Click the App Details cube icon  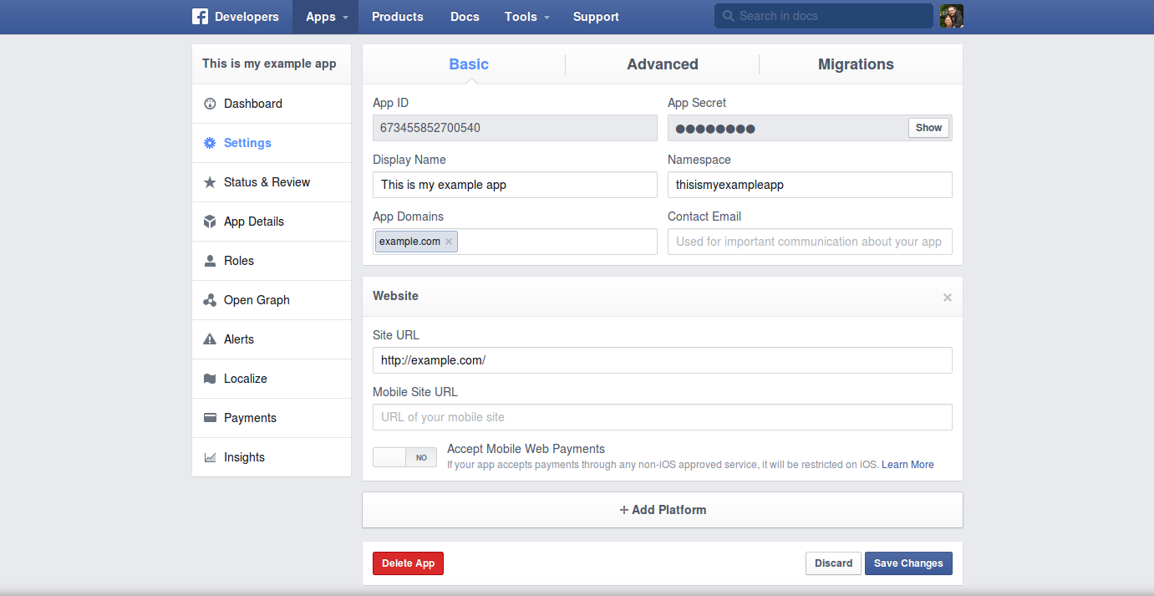click(210, 222)
